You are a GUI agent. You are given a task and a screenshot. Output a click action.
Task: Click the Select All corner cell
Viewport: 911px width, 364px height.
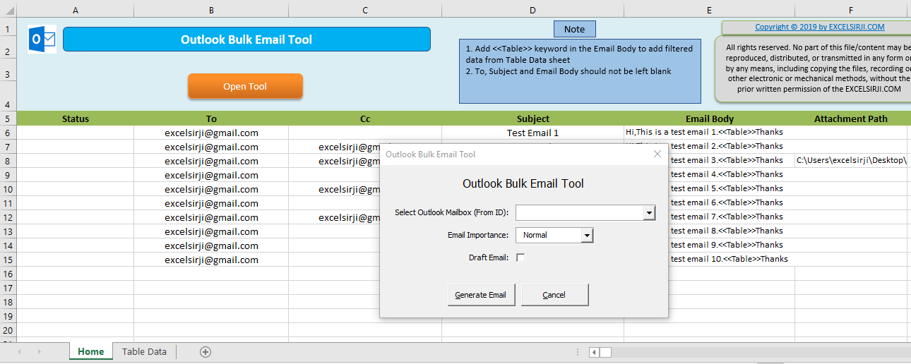(x=8, y=10)
